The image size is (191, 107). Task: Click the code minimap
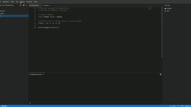pyautogui.click(x=151, y=9)
